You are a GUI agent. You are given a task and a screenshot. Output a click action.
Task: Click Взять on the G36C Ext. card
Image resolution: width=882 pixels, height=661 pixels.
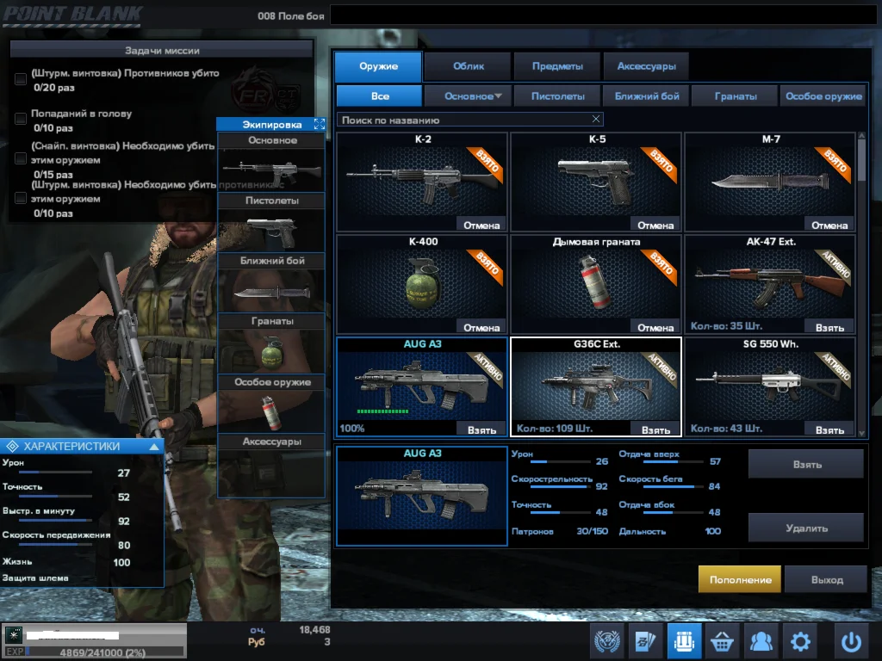[655, 430]
